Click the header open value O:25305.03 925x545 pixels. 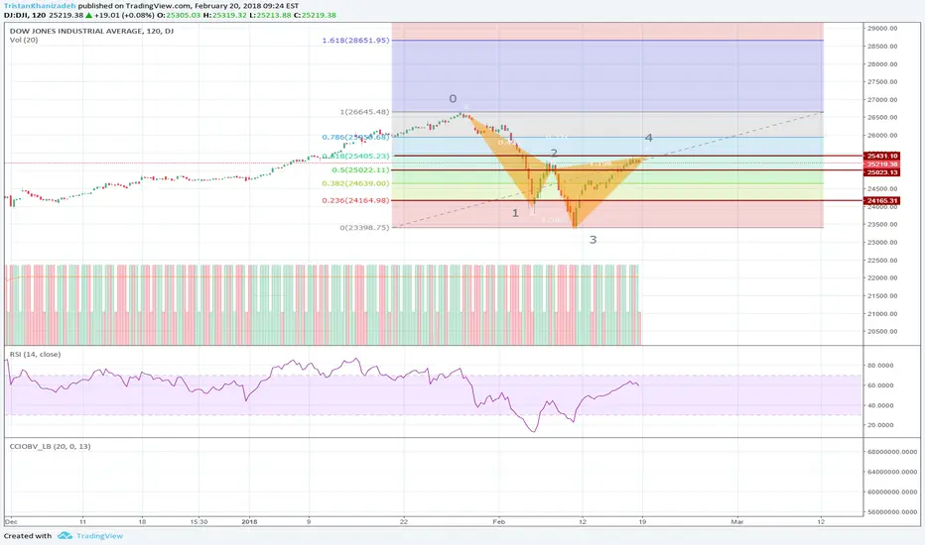[x=179, y=15]
